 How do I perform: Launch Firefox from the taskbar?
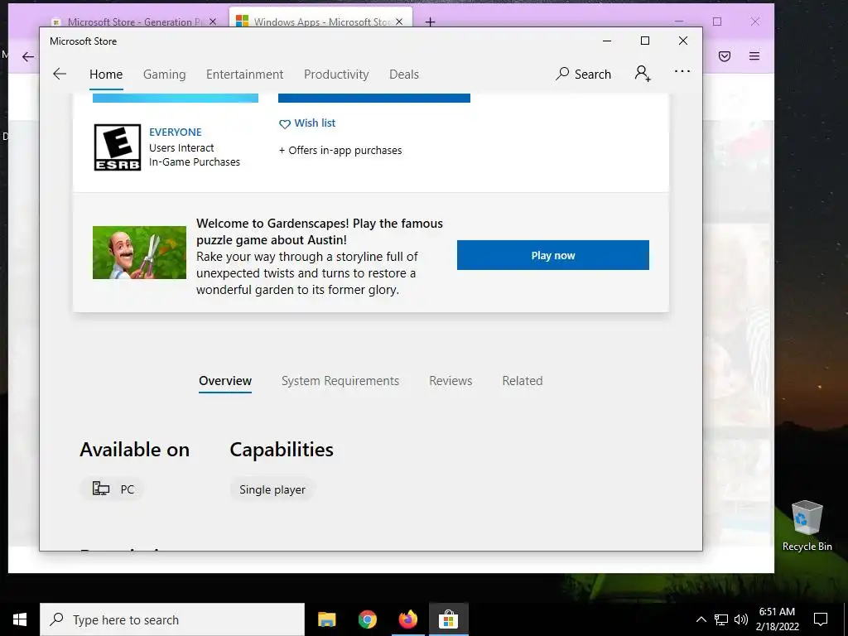coord(407,619)
